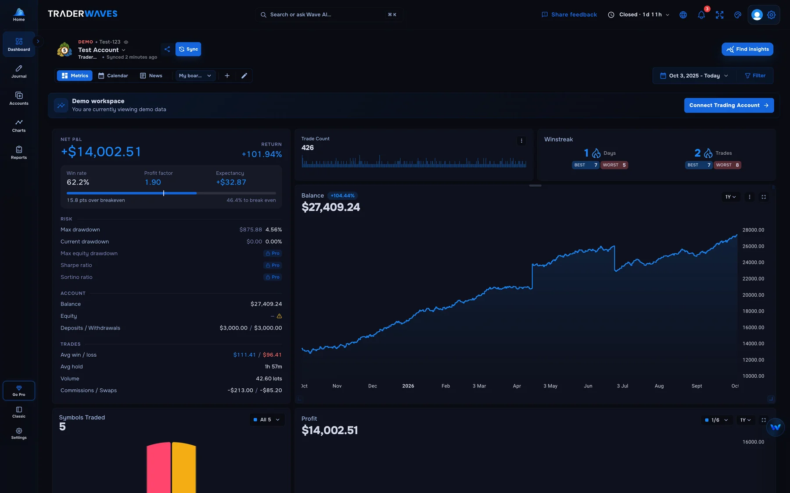Open the Dashboard sidebar item
The image size is (790, 493).
(19, 44)
